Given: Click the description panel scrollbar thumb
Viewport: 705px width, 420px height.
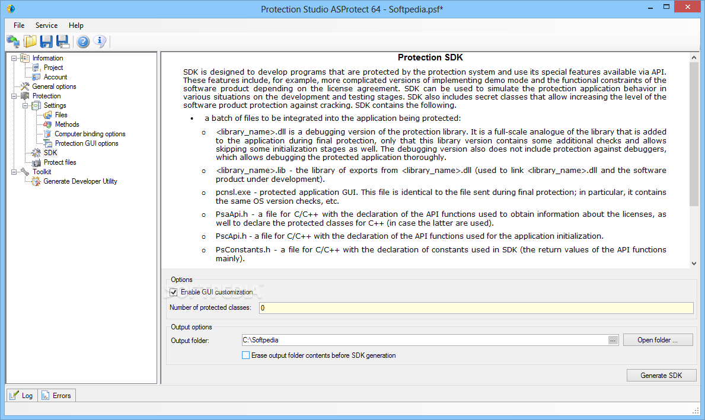Looking at the screenshot, I should pyautogui.click(x=694, y=134).
